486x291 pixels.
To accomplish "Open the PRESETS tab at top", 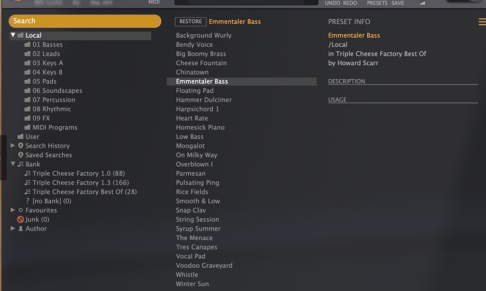I will tap(377, 3).
